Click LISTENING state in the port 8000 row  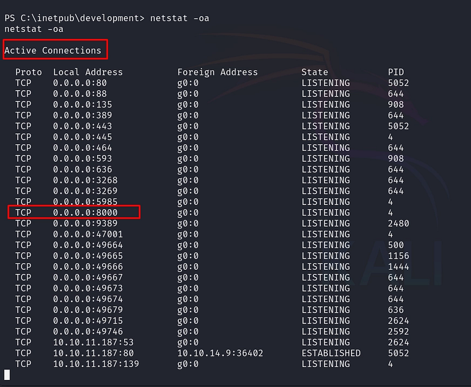point(326,213)
